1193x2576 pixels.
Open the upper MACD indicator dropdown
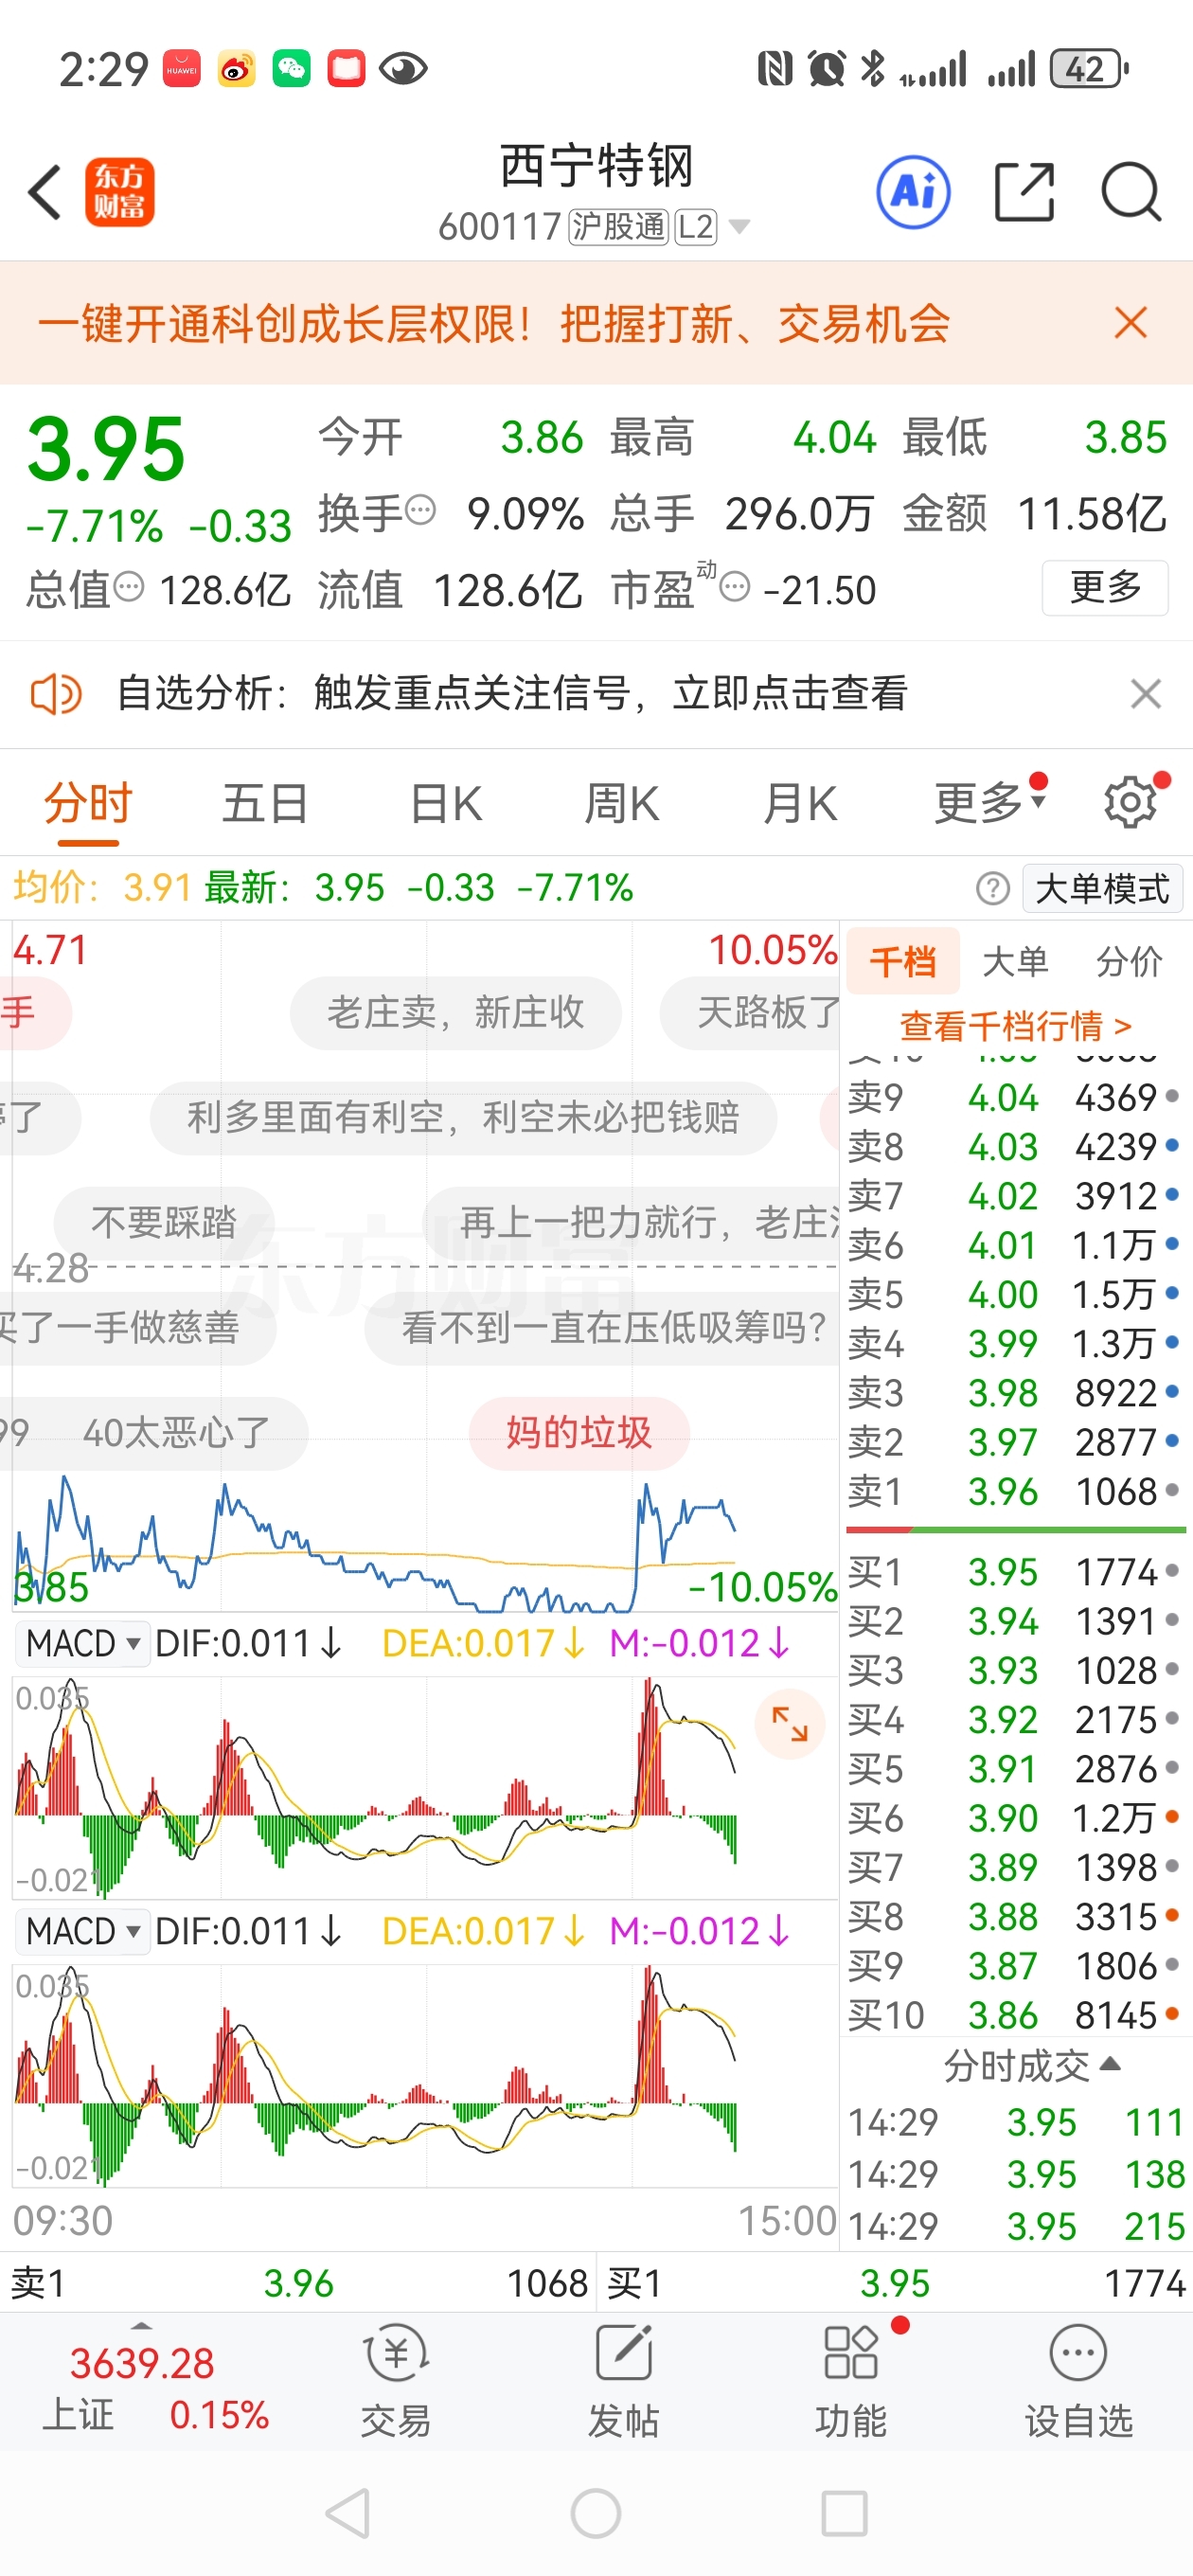[x=83, y=1643]
